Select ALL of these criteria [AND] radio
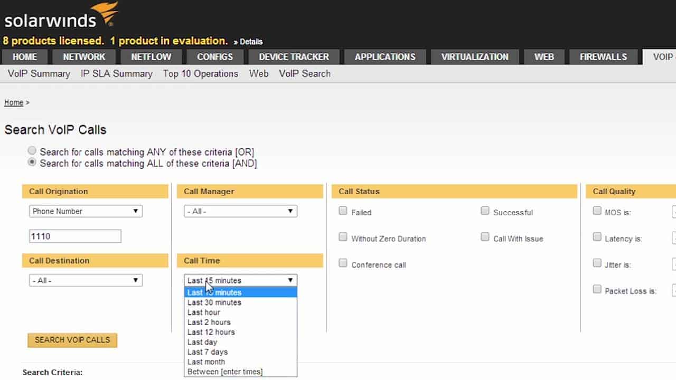 point(32,162)
